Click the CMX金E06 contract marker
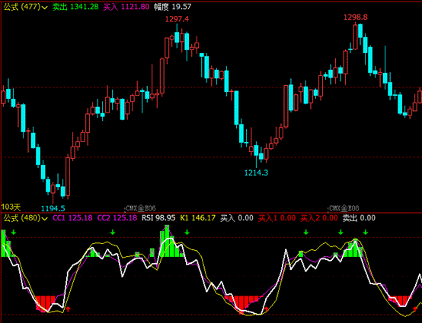The image size is (422, 323). click(140, 208)
